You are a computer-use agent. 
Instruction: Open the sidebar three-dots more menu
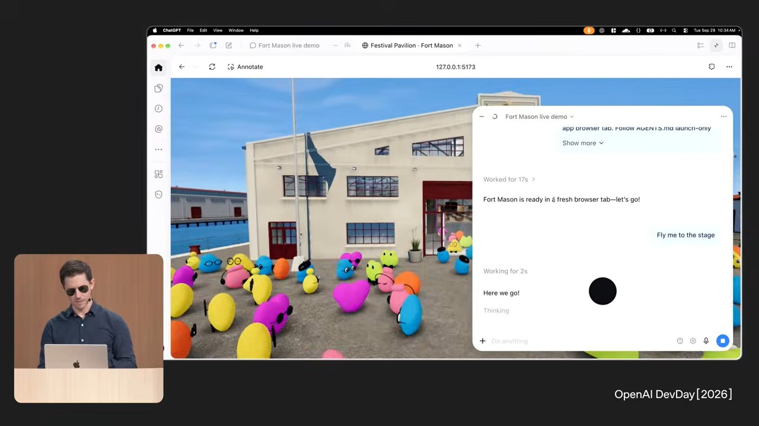tap(158, 149)
